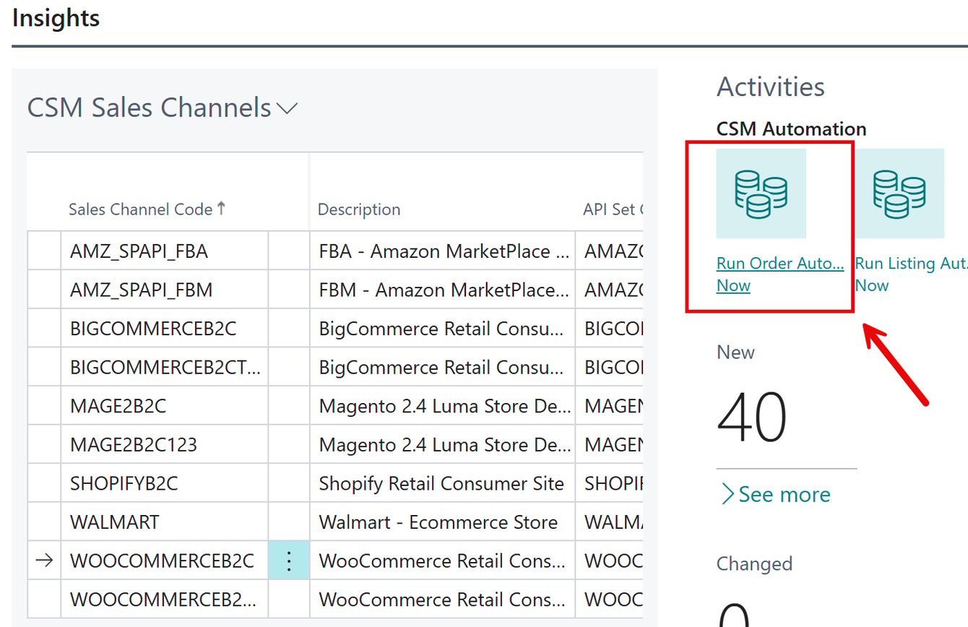Click the Run Listing Automation database icon
This screenshot has height=627, width=968.
pyautogui.click(x=899, y=194)
